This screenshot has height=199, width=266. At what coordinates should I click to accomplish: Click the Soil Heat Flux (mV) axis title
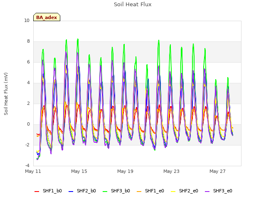pos(6,94)
